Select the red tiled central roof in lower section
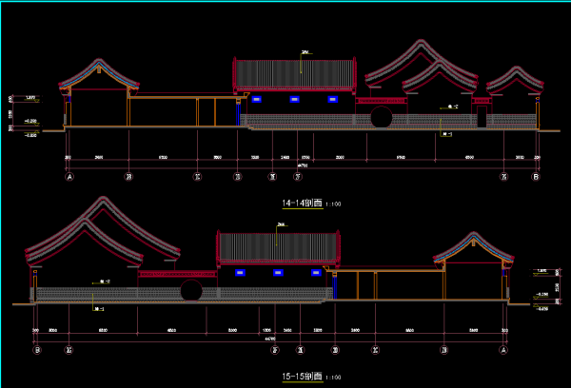The height and width of the screenshot is (388, 571). (278, 247)
